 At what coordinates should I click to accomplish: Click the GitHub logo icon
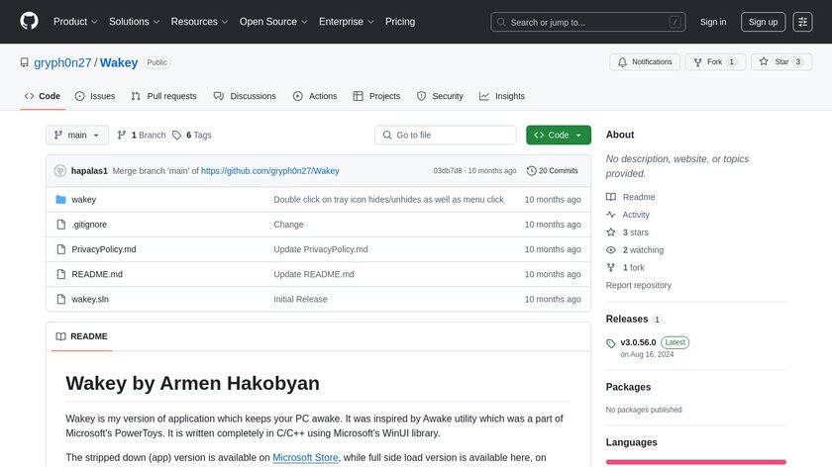29,22
